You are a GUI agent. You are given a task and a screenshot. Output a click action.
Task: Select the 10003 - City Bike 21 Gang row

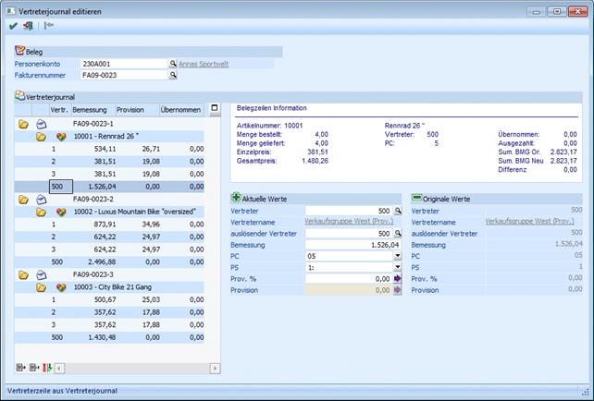[111, 286]
